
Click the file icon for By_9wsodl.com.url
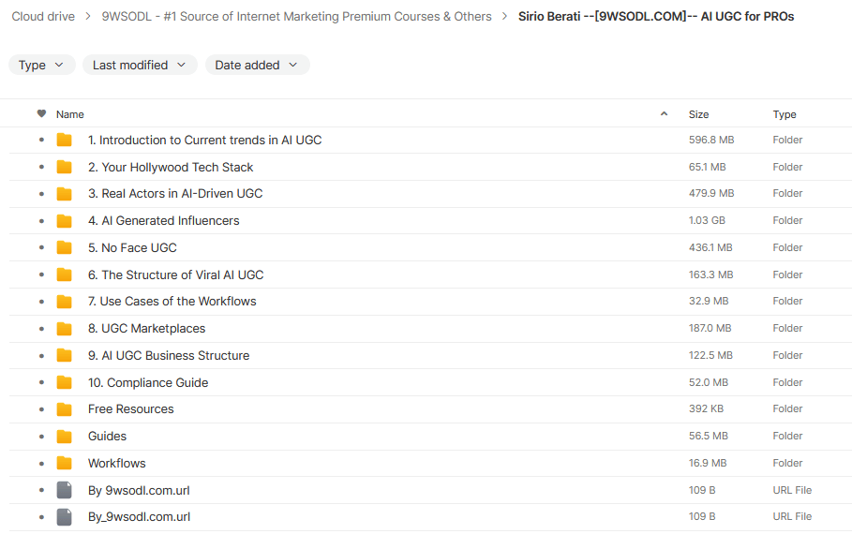point(64,516)
